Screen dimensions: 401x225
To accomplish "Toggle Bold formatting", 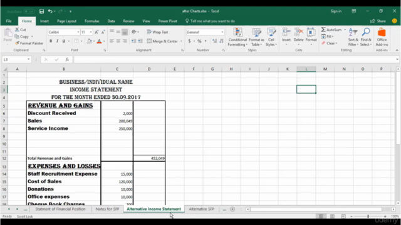I will [x=51, y=41].
